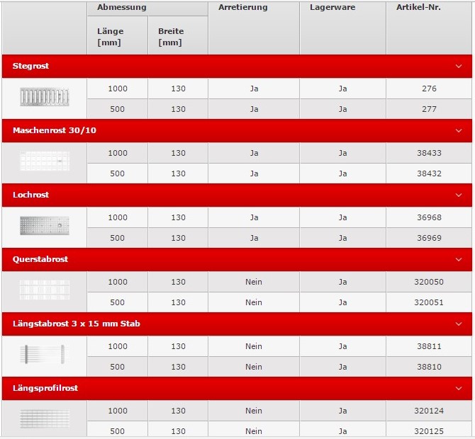The image size is (475, 439).
Task: Click width 130 in article 38432 row
Action: pyautogui.click(x=178, y=173)
